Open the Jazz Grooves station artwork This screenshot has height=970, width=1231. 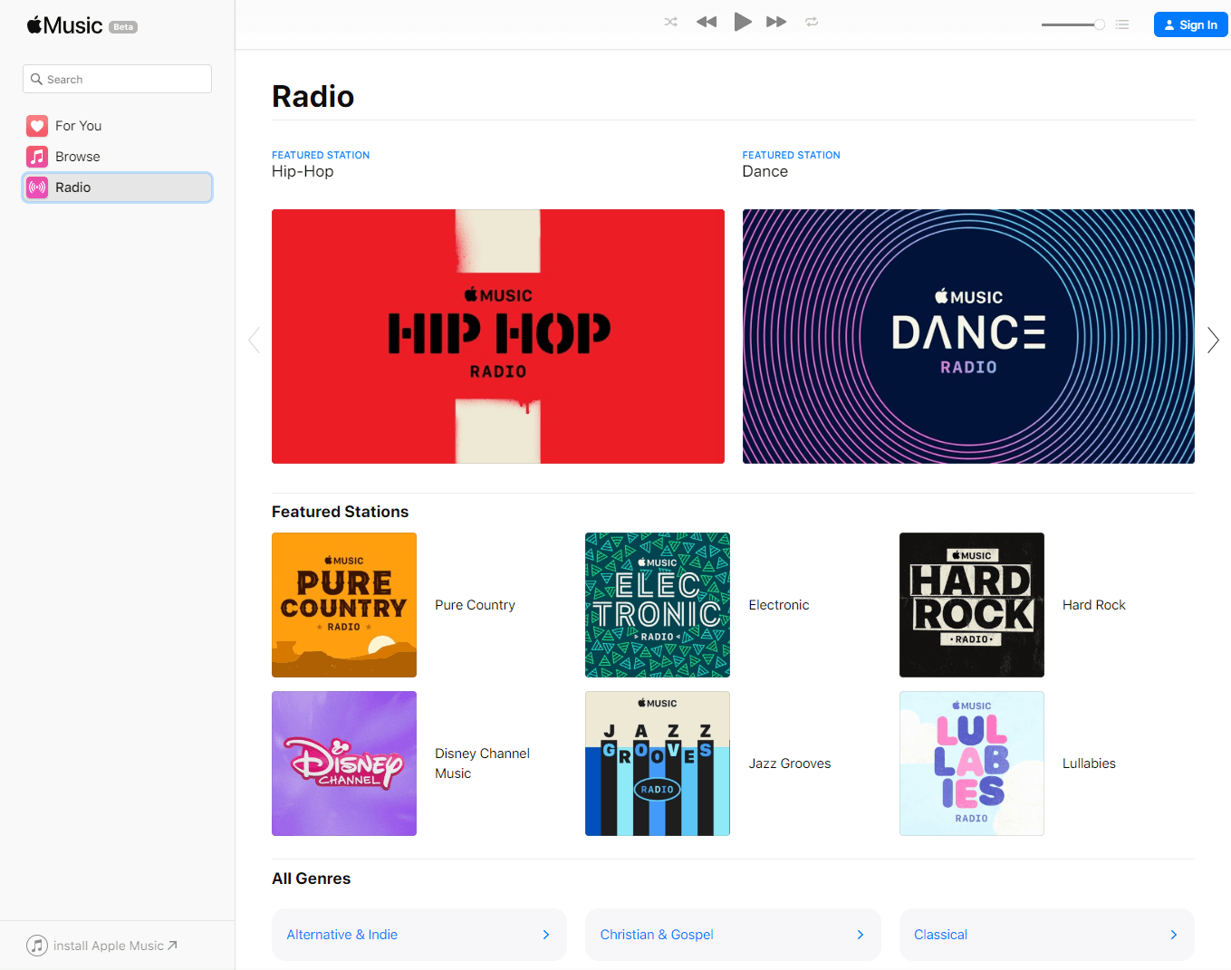click(x=658, y=764)
